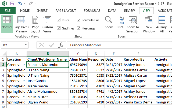This screenshot has height=108, width=172.
Task: Expand the Name Box dropdown
Action: (26, 45)
